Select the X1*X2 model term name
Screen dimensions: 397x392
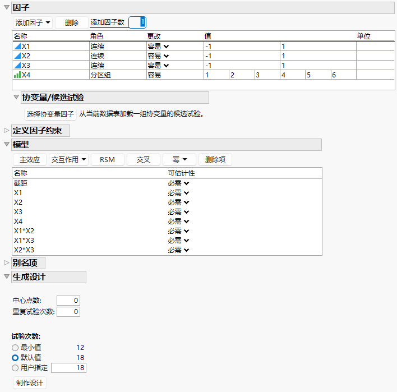click(x=24, y=231)
